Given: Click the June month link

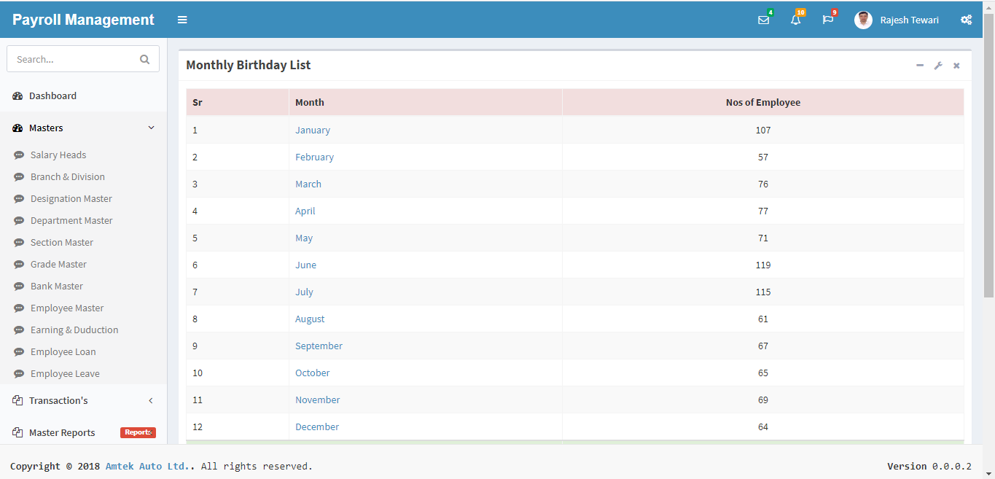Looking at the screenshot, I should point(305,265).
